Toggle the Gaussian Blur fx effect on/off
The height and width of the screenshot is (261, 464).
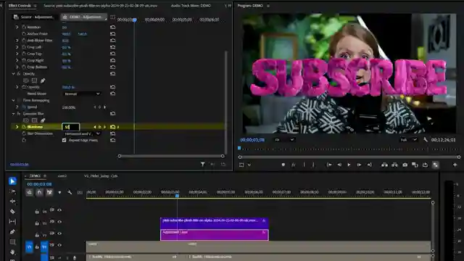[19, 114]
